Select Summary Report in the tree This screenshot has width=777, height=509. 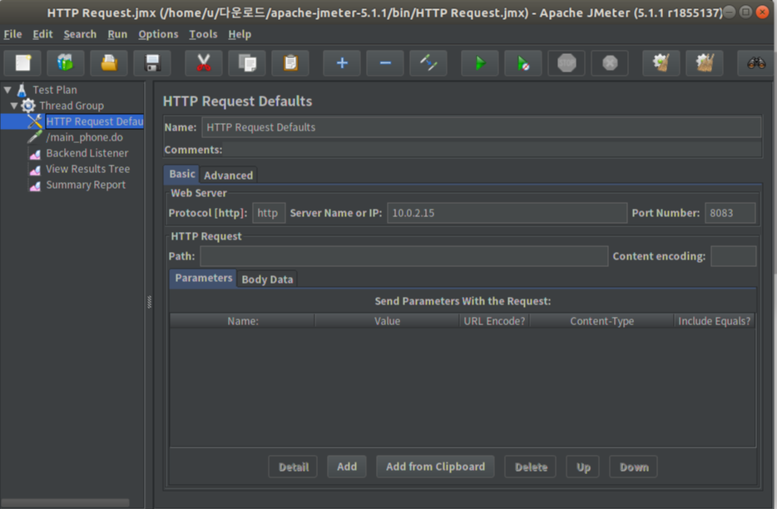coord(86,185)
